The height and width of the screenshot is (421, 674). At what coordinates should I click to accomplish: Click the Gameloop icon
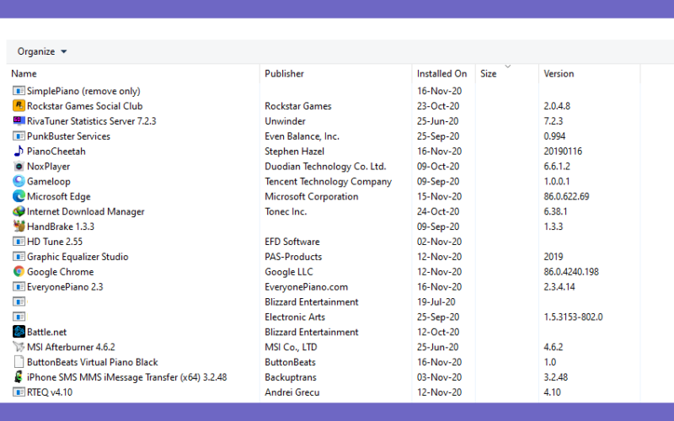coord(19,181)
